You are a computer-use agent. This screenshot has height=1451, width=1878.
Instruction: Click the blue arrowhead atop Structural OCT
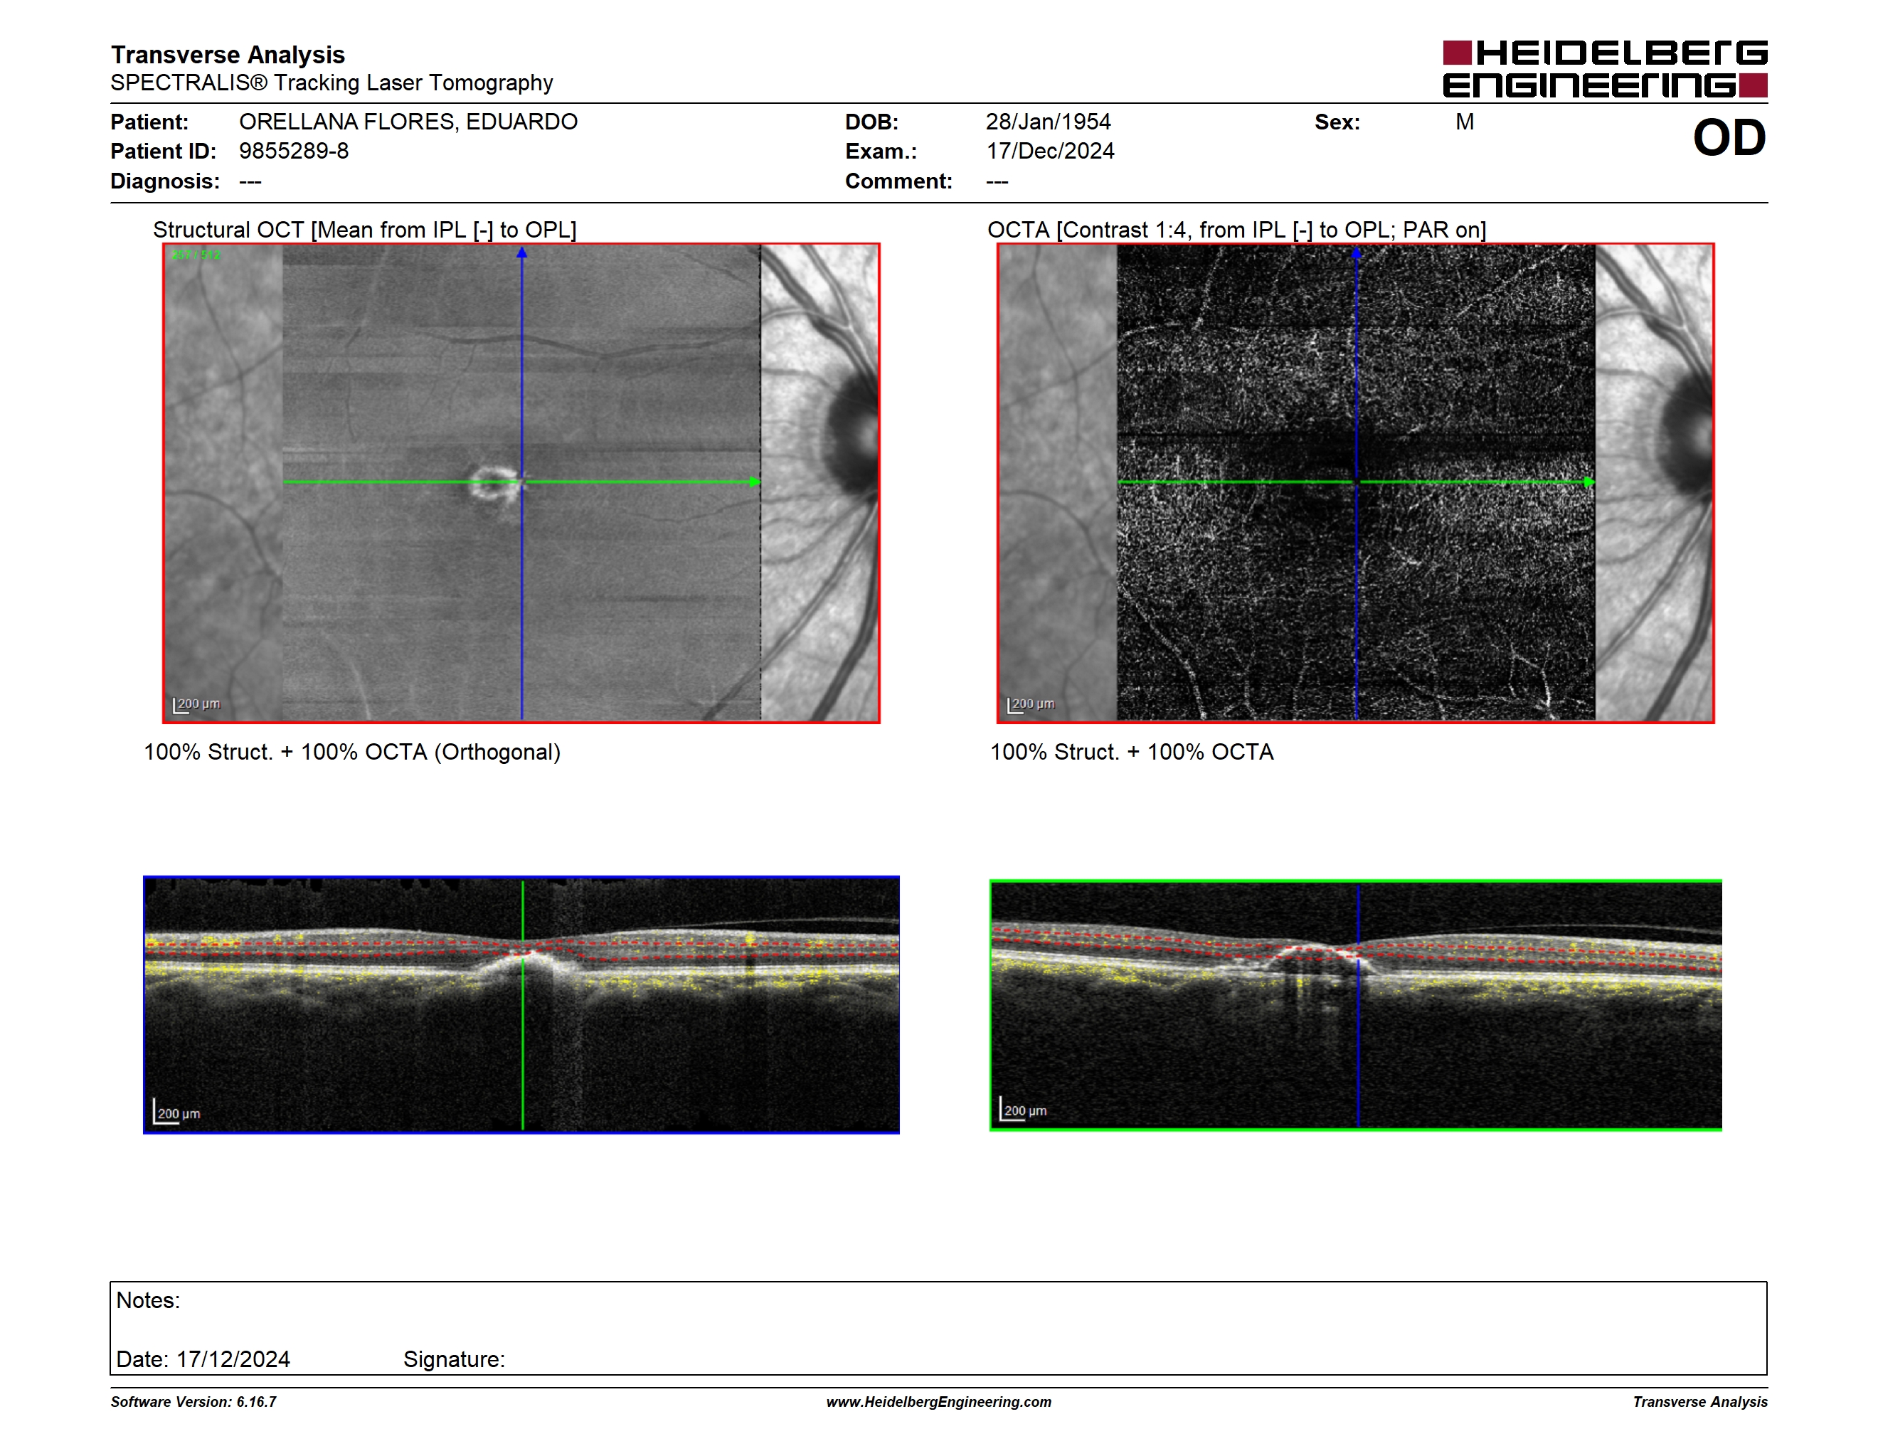coord(522,253)
